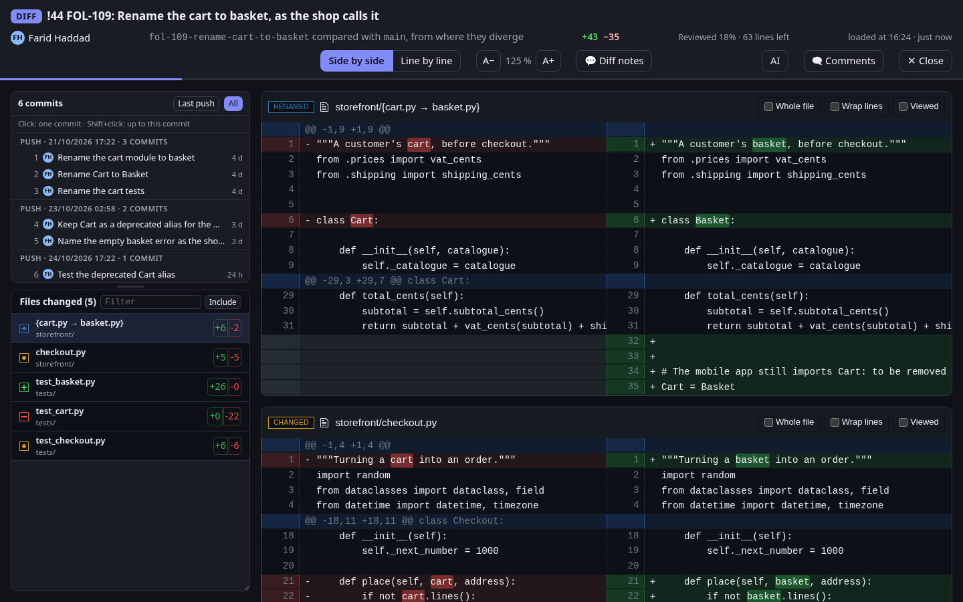Switch to Line by line view
Viewport: 963px width, 602px height.
click(427, 61)
